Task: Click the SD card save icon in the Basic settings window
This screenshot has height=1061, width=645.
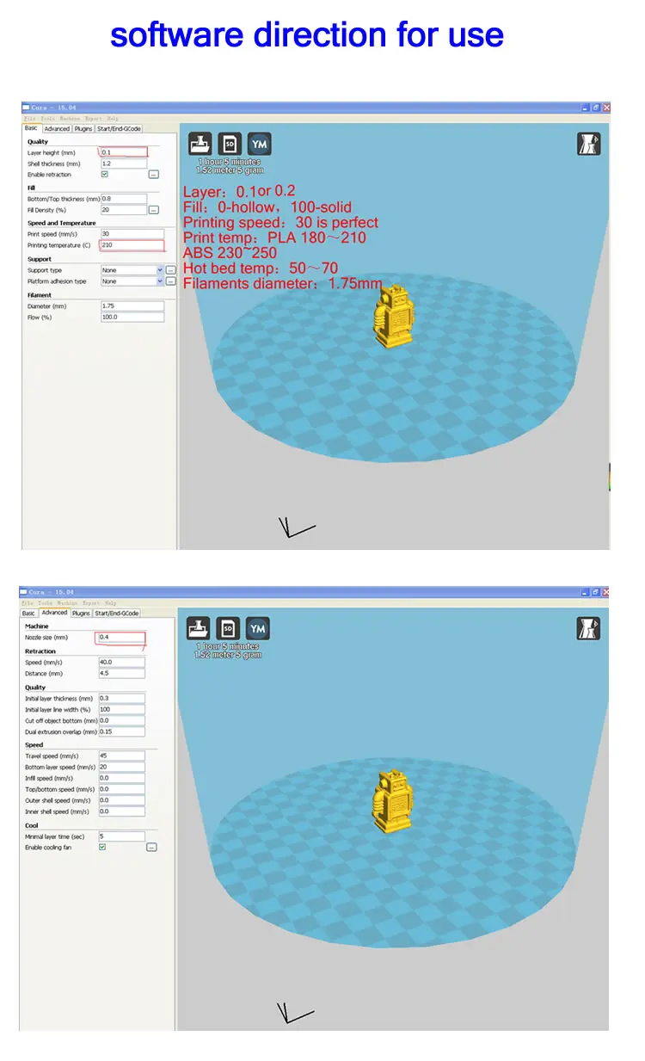Action: [230, 144]
